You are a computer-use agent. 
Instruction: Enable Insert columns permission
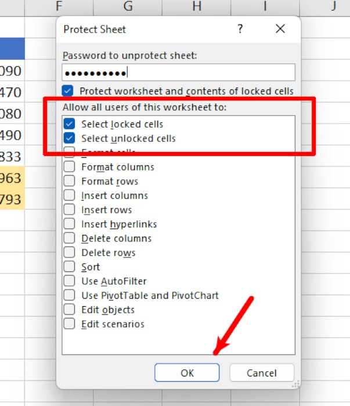pyautogui.click(x=69, y=195)
